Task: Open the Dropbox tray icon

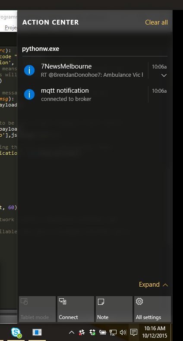Action: (92, 332)
